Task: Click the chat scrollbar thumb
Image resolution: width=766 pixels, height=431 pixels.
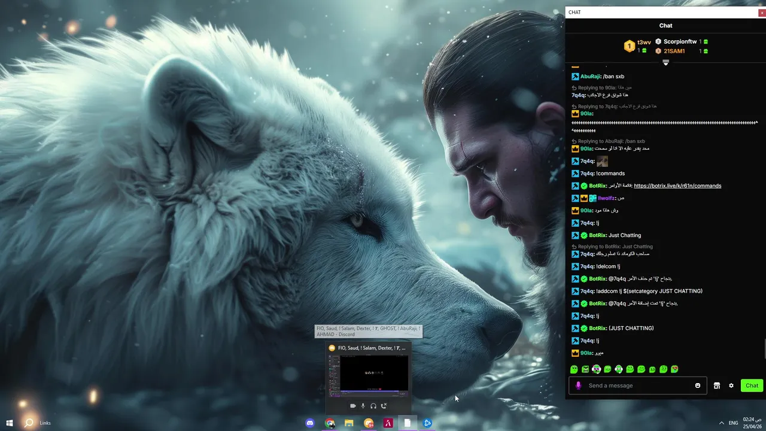Action: (764, 349)
